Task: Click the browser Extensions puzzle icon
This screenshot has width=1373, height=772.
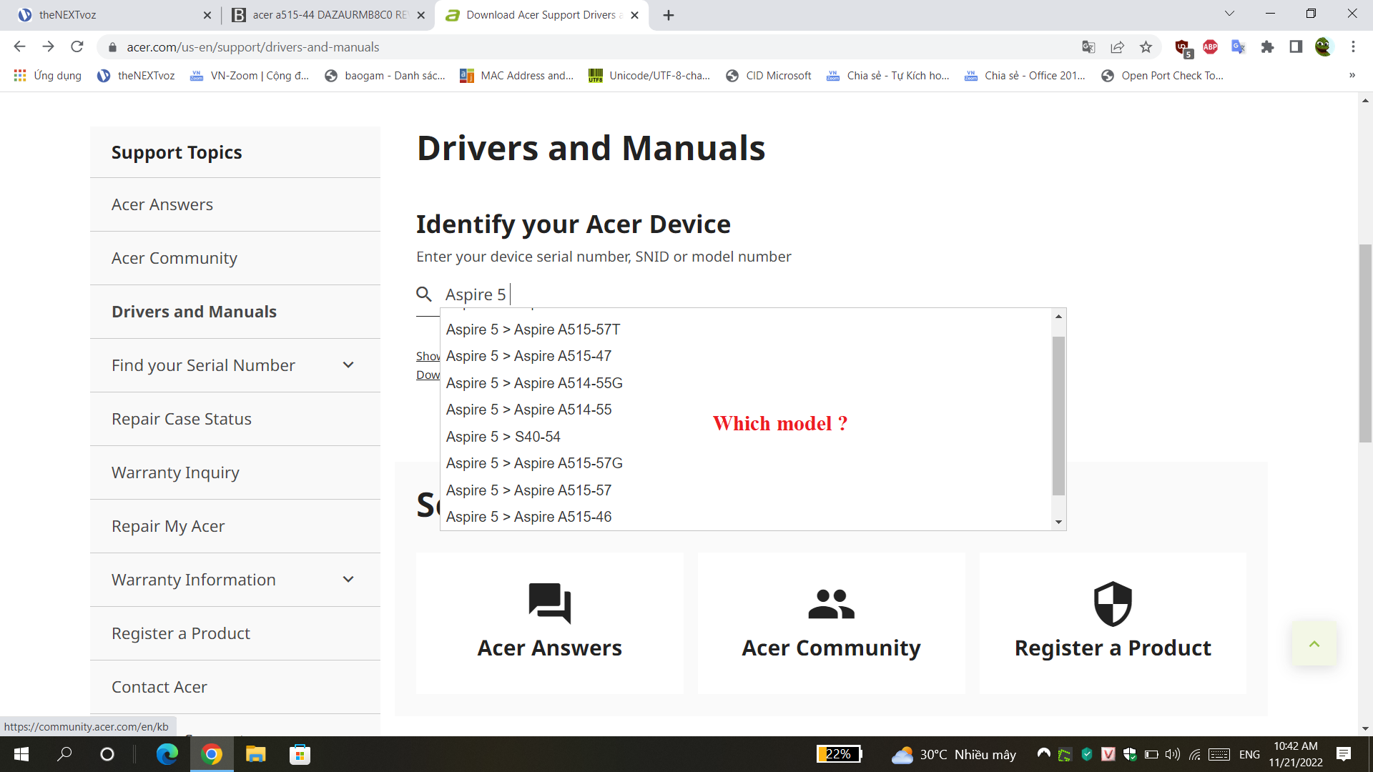Action: (x=1267, y=47)
